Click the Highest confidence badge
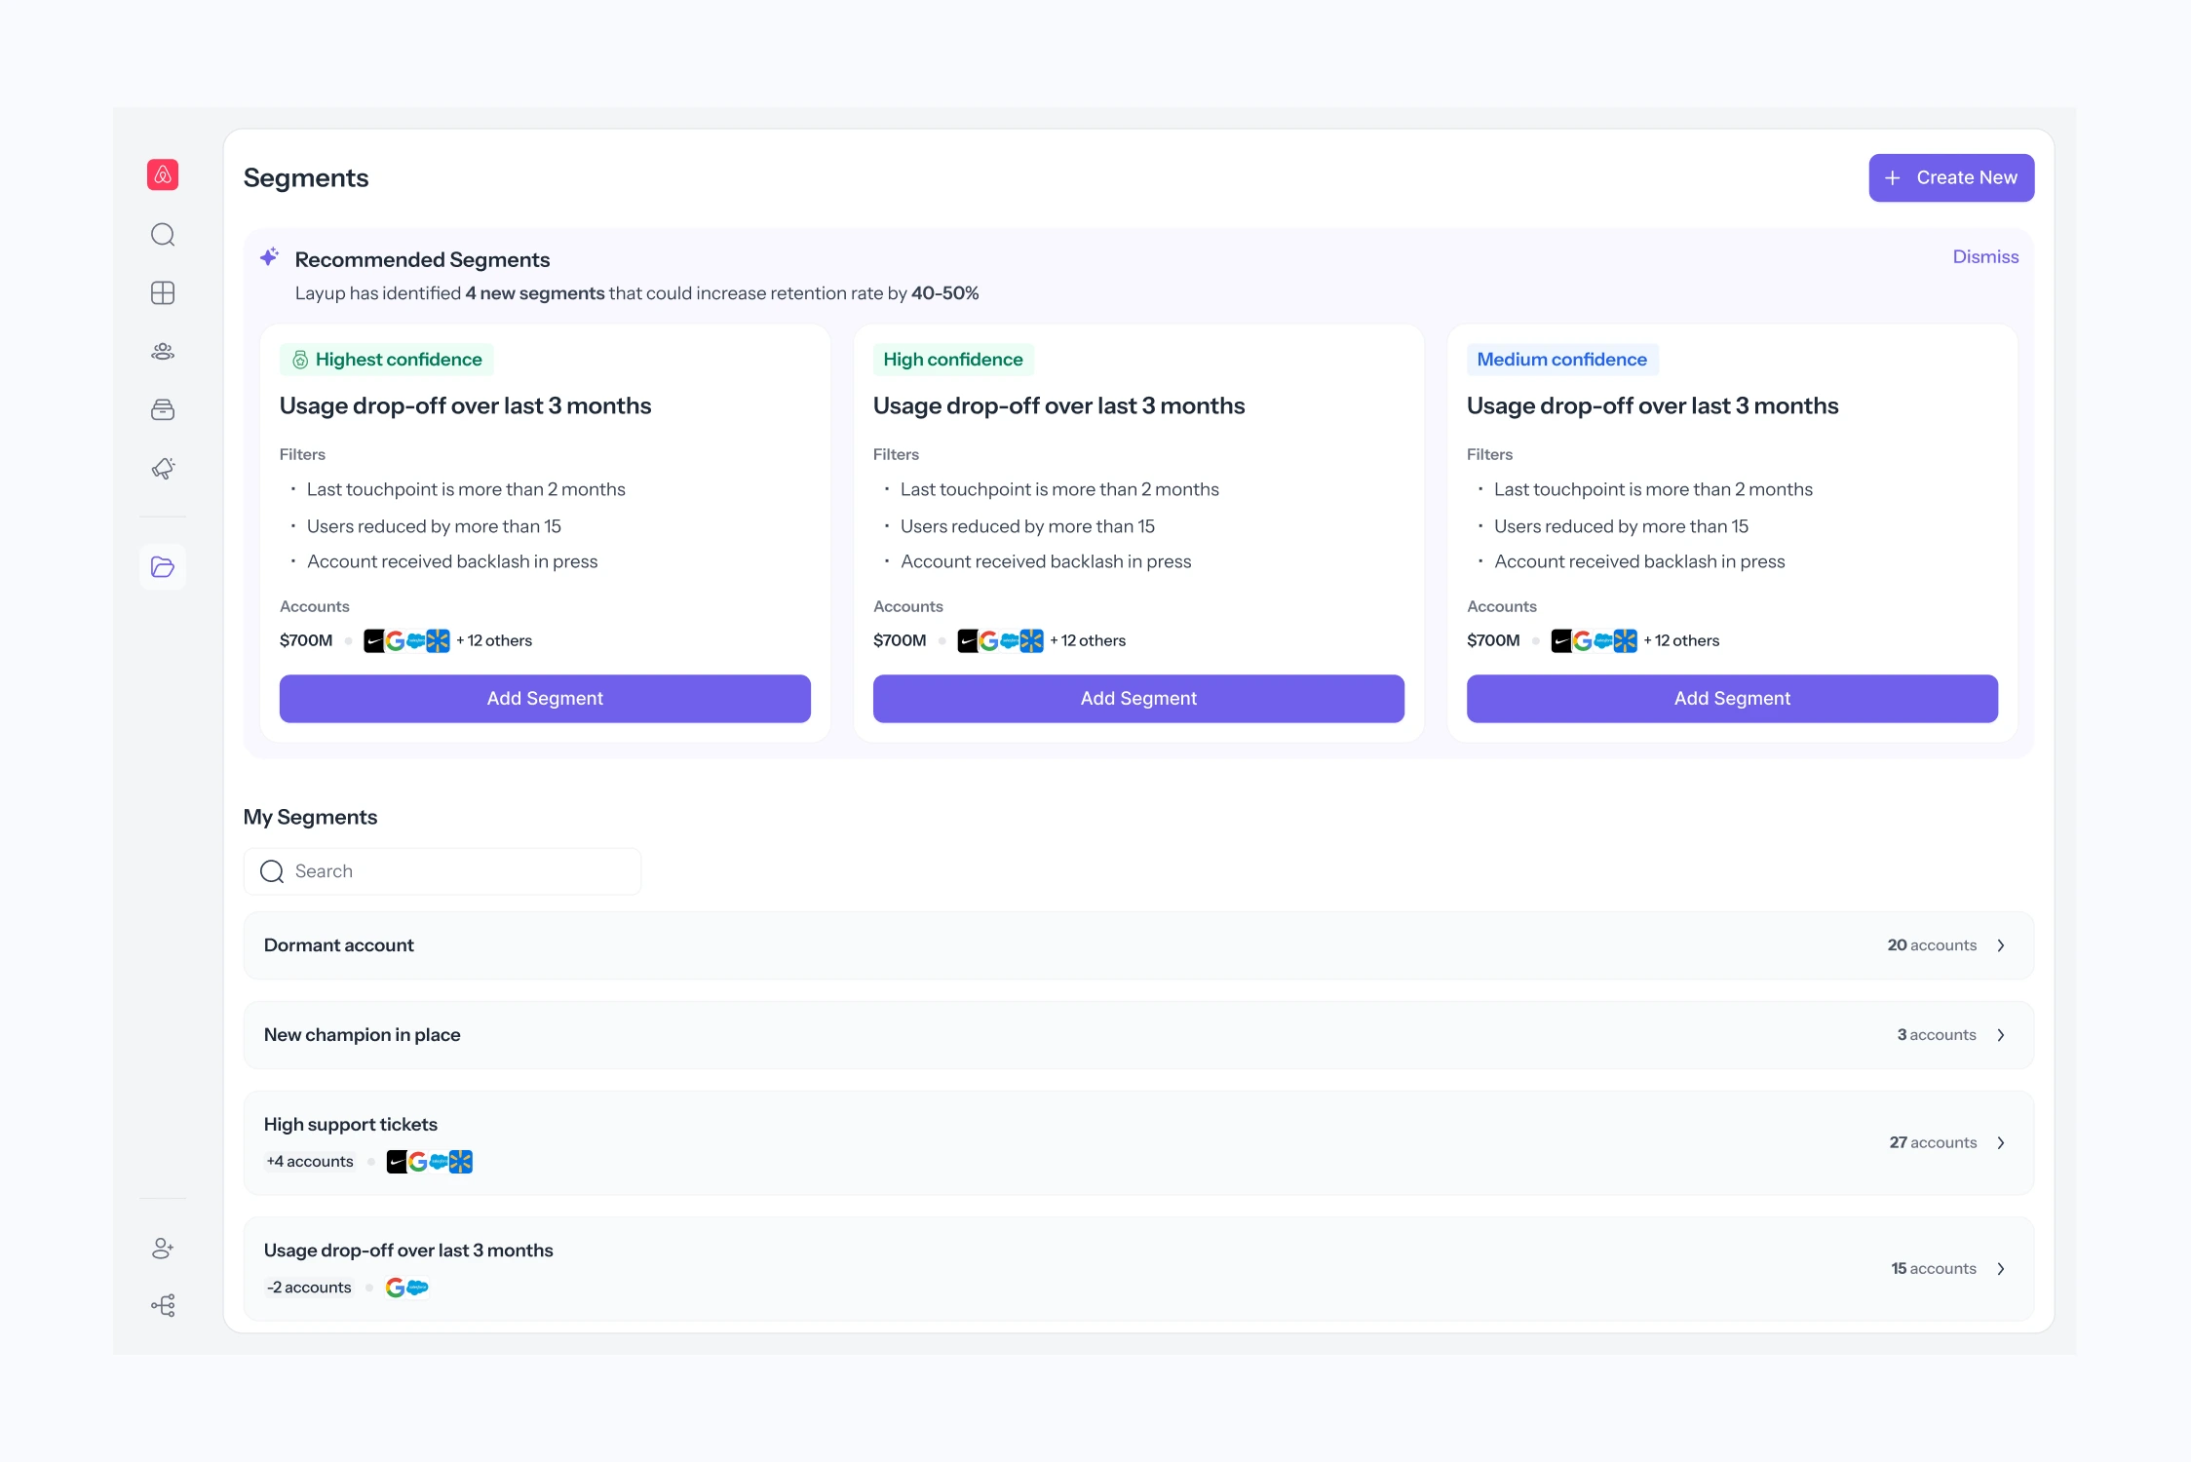Image resolution: width=2191 pixels, height=1462 pixels. point(387,360)
